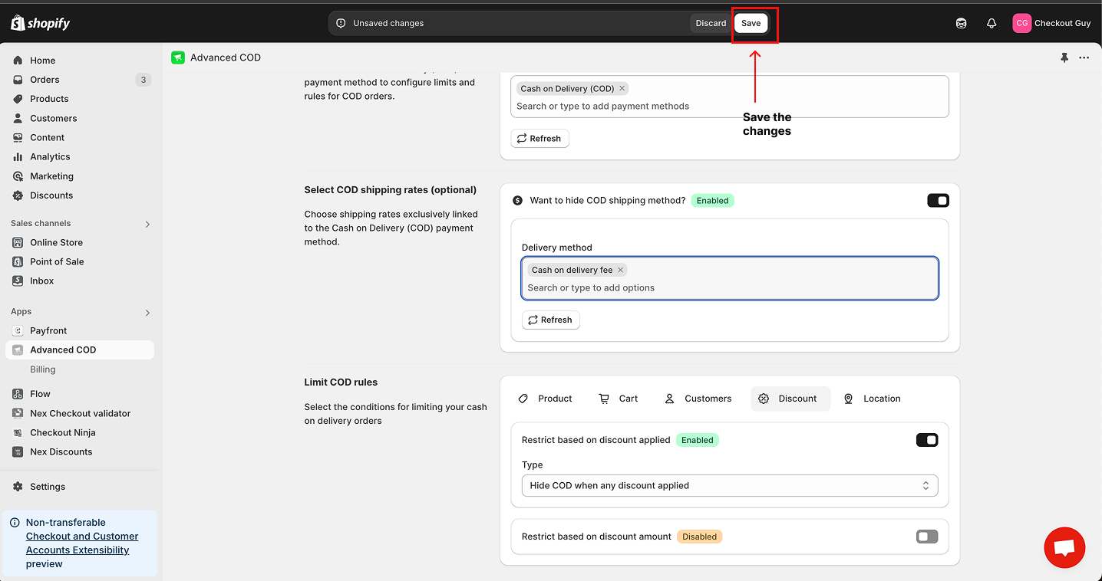Click the delivery method search field

tap(729, 288)
